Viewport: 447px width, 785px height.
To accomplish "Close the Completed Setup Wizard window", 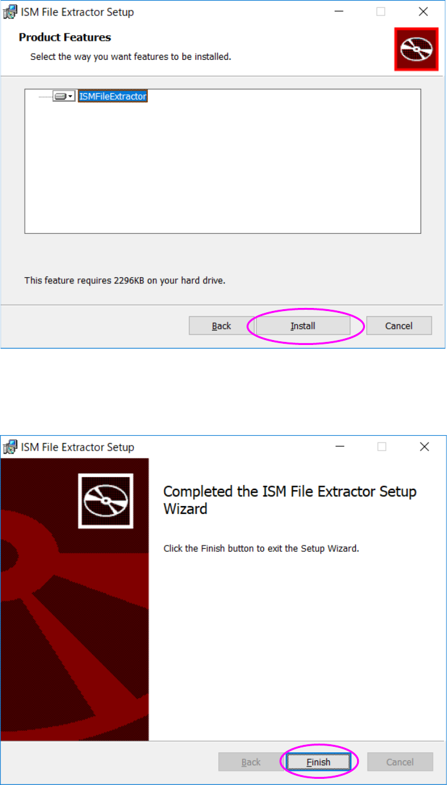I will pyautogui.click(x=424, y=447).
